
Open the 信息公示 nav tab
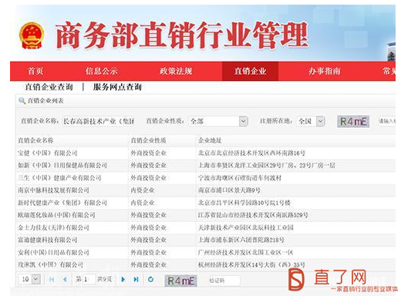[102, 71]
